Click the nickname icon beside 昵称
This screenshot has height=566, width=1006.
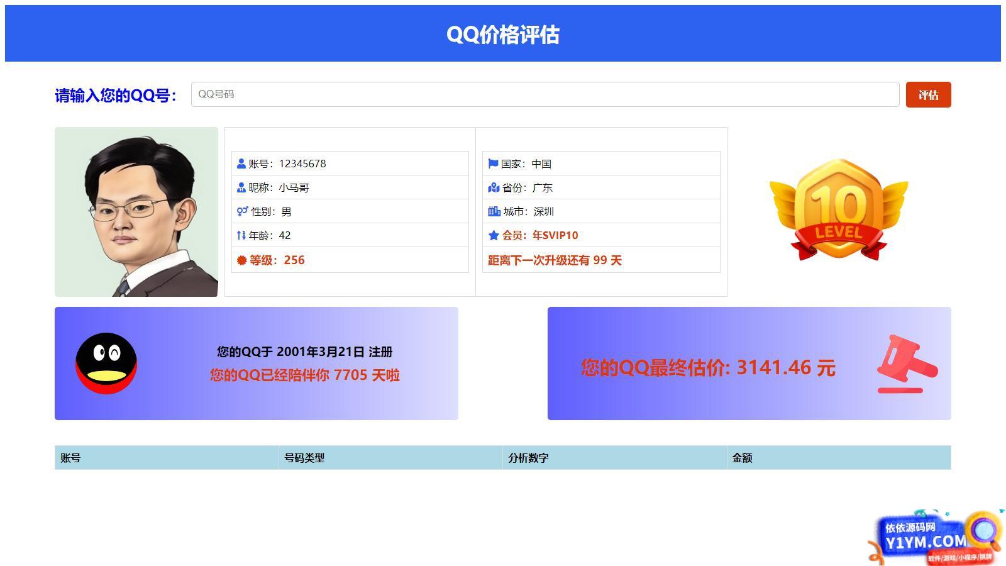tap(241, 187)
